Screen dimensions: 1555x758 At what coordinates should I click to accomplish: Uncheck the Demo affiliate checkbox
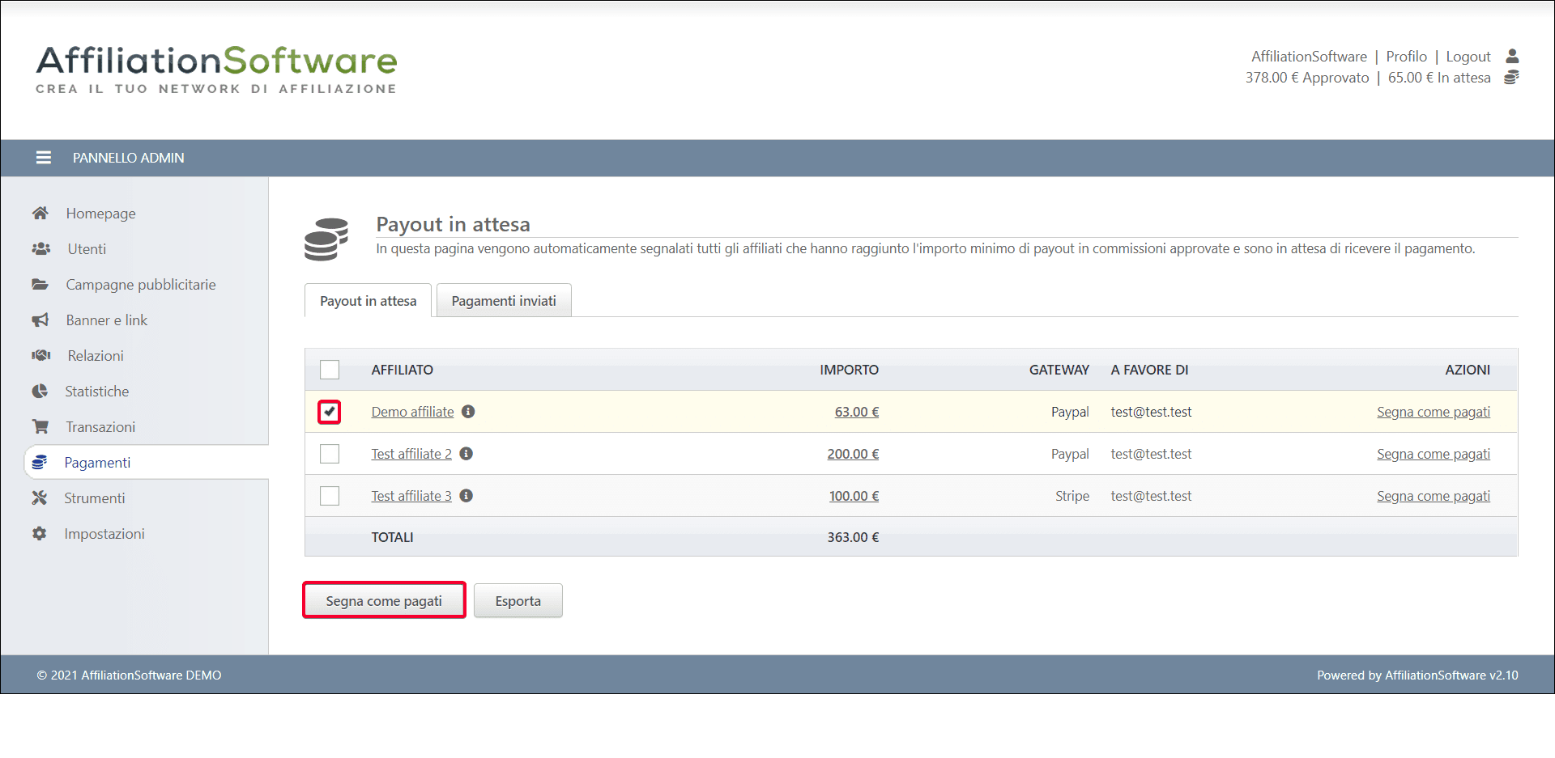coord(330,412)
